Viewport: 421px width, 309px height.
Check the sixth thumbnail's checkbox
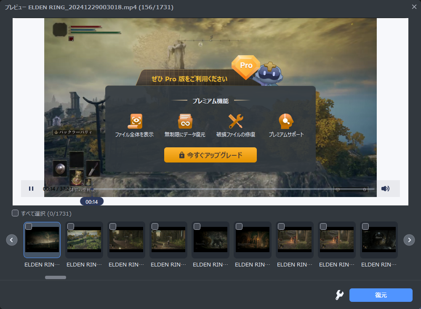[x=239, y=226]
